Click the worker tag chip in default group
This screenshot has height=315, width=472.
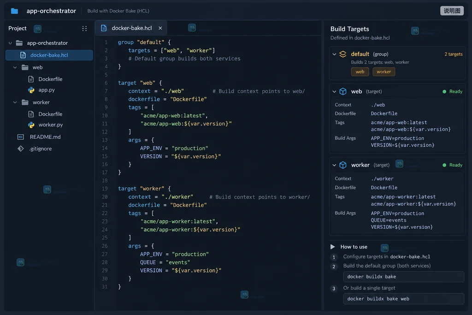click(384, 71)
